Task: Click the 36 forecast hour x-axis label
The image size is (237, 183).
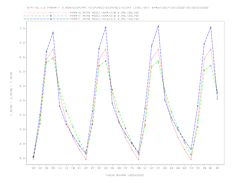Action: tap(112, 168)
